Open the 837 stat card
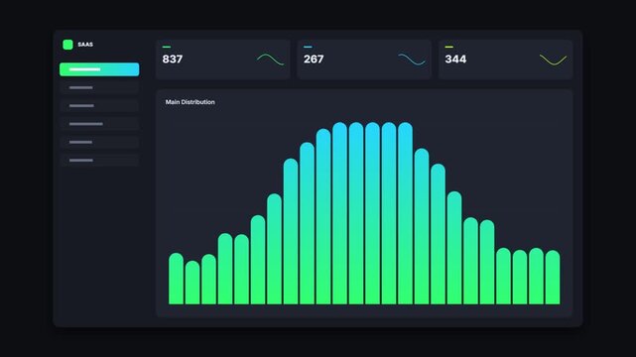 point(223,59)
